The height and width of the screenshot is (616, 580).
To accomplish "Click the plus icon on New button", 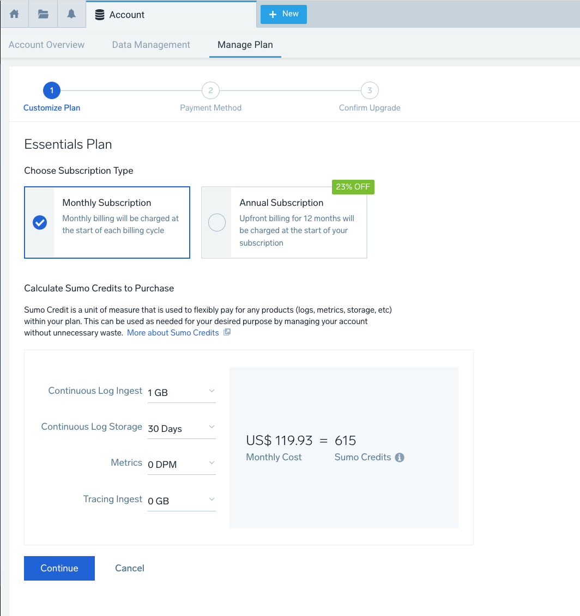I will tap(273, 14).
